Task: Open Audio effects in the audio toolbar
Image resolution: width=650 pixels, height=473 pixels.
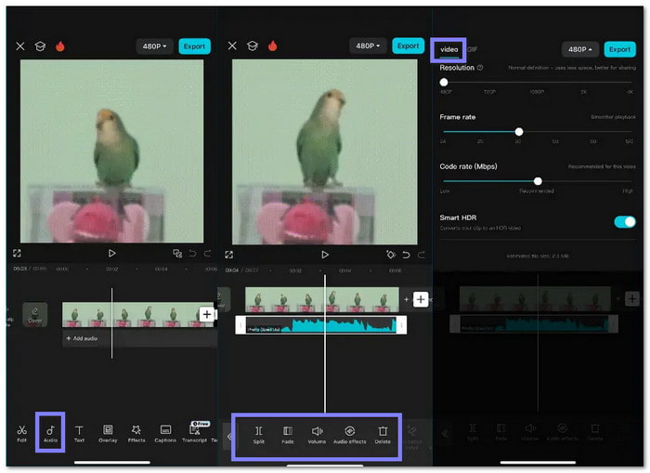Action: coord(349,435)
